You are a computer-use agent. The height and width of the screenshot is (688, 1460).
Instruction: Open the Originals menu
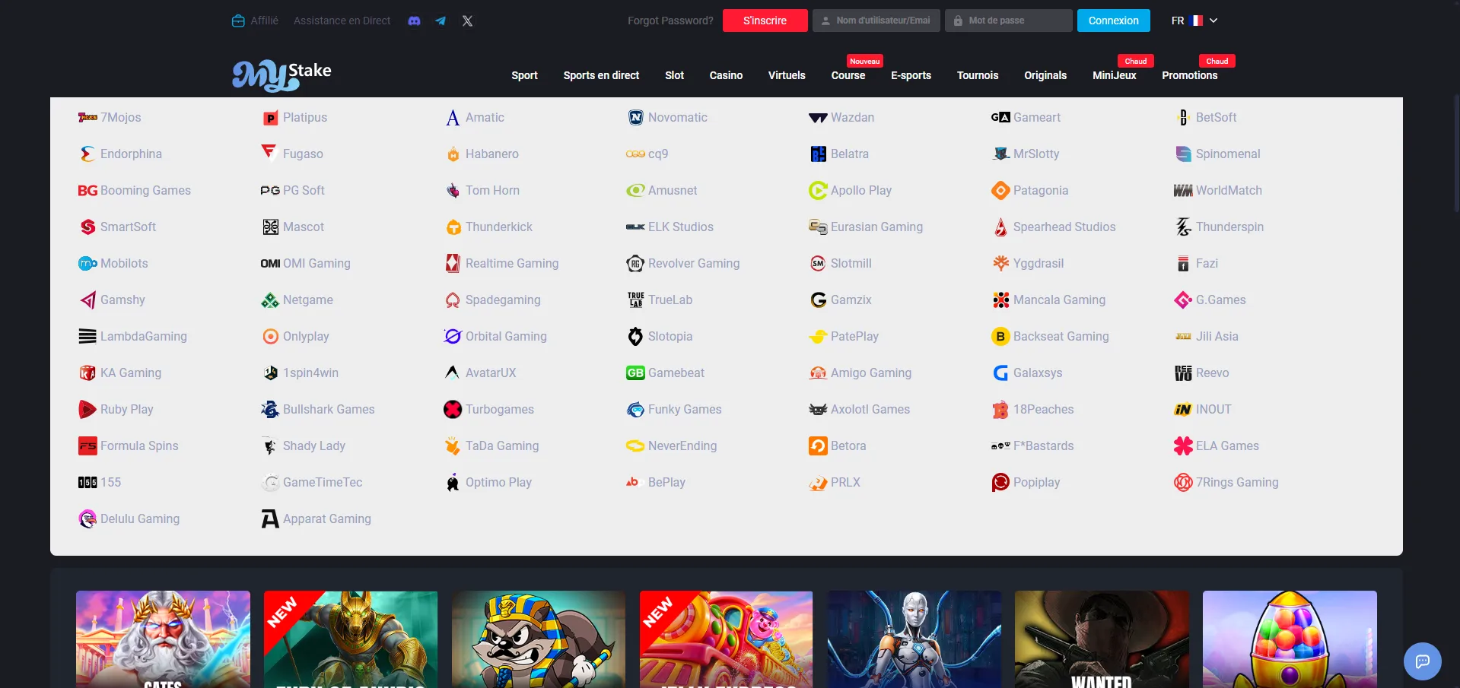(1045, 75)
